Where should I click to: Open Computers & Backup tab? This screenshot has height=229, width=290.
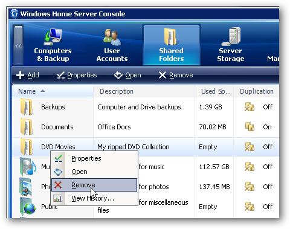53,45
